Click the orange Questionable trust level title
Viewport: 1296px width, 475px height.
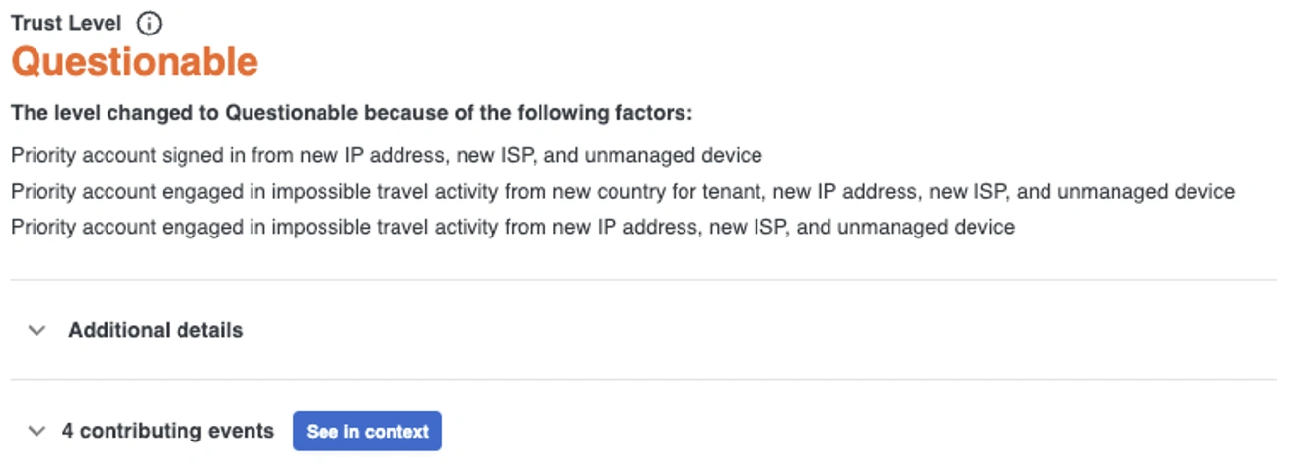[x=134, y=62]
